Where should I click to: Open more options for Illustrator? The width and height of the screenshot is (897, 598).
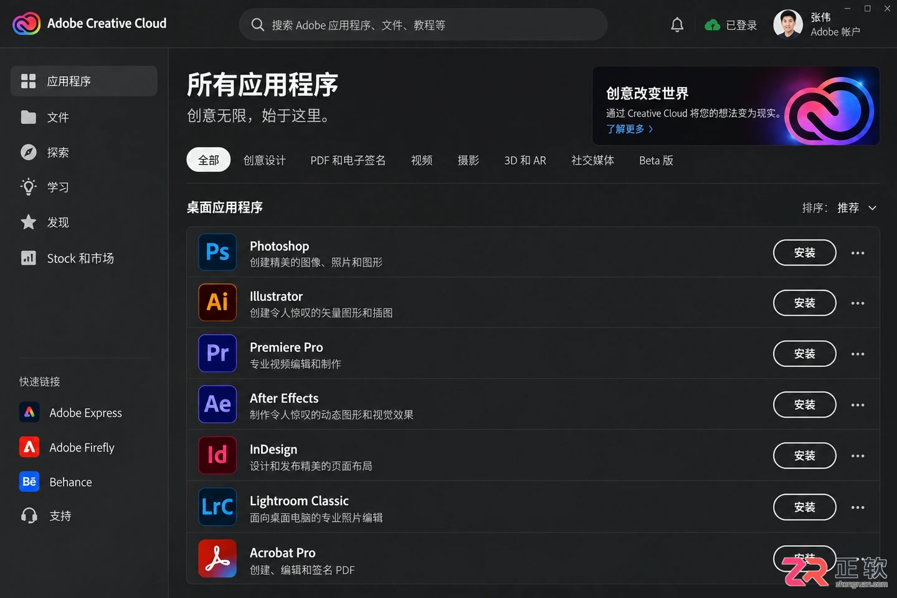pyautogui.click(x=858, y=303)
